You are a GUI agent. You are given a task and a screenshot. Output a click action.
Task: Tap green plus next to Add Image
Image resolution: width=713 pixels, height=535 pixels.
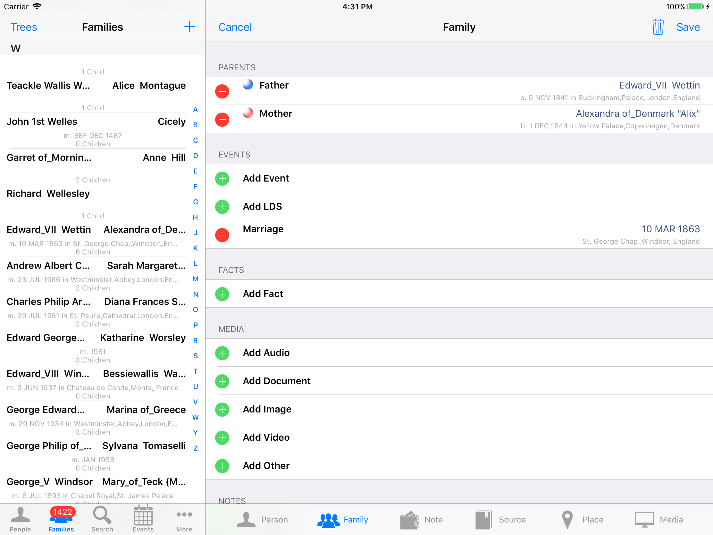(x=222, y=409)
